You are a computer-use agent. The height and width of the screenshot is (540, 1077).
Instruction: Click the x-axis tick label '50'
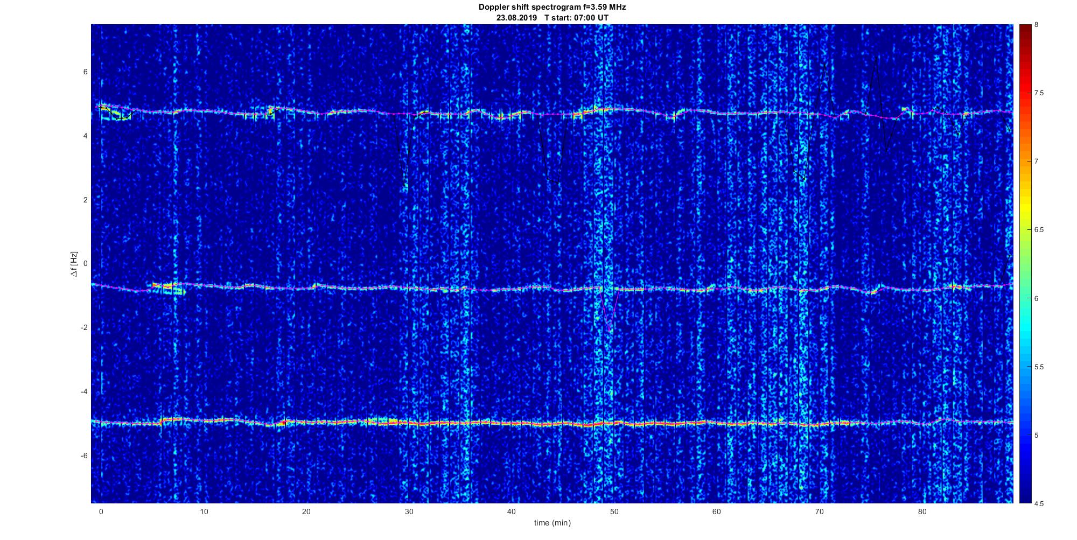tap(614, 511)
